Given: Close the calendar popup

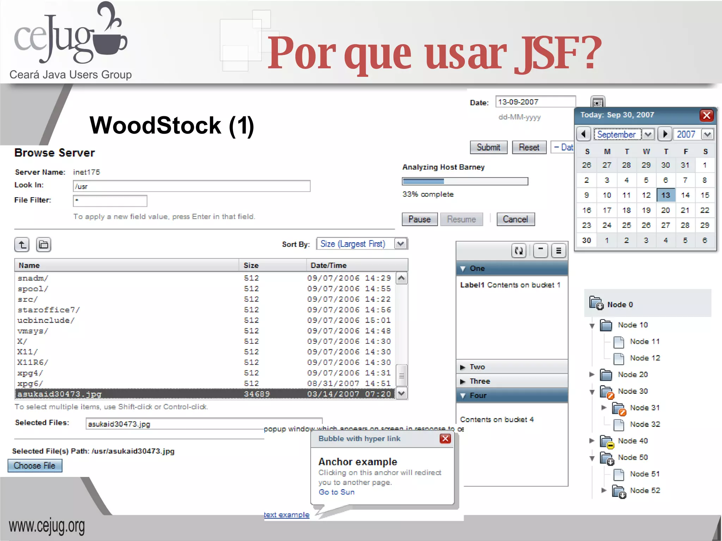Looking at the screenshot, I should [706, 115].
